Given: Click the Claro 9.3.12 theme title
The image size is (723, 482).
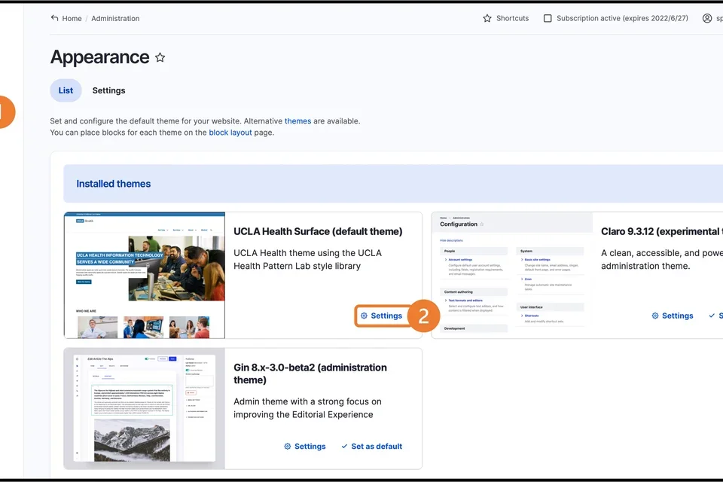Looking at the screenshot, I should pyautogui.click(x=662, y=231).
